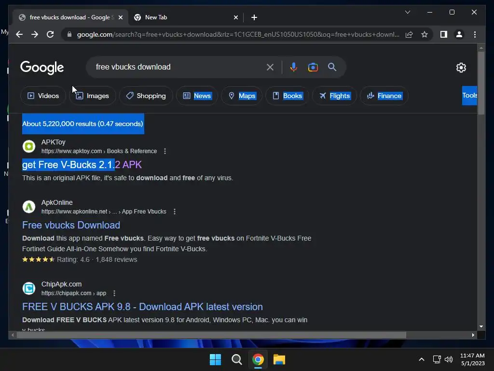494x371 pixels.
Task: Click the horizontal scrollbar thumb
Action: tap(211, 335)
